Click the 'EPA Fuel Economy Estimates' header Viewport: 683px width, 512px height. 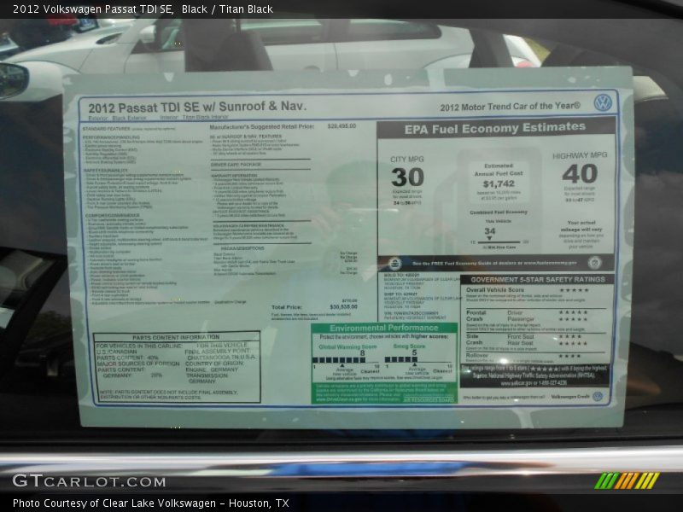[x=495, y=129]
